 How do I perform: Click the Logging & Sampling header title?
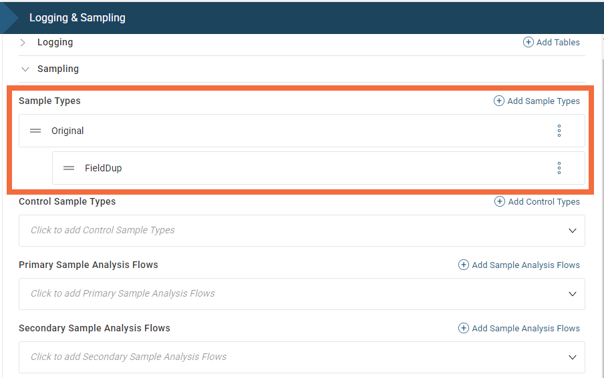pos(78,18)
